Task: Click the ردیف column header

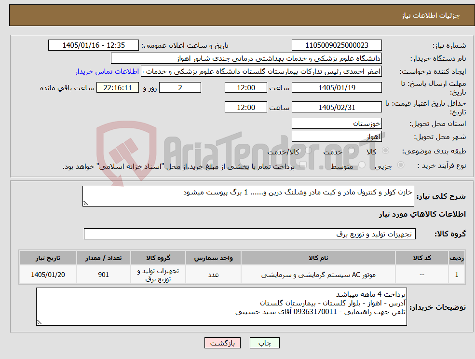Action: (x=457, y=258)
